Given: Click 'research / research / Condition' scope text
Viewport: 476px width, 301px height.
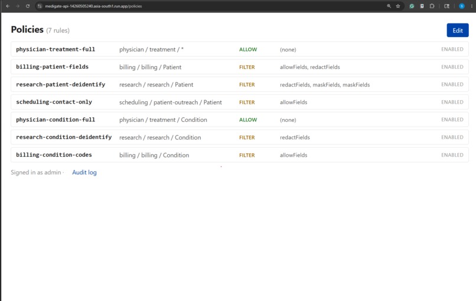Looking at the screenshot, I should pyautogui.click(x=160, y=137).
